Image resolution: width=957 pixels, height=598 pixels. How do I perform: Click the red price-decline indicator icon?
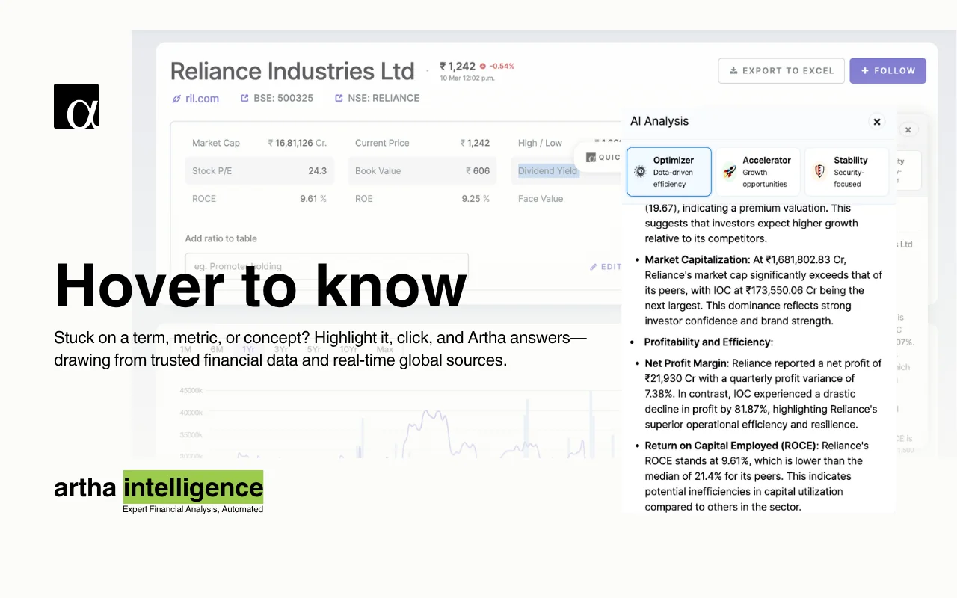[482, 66]
